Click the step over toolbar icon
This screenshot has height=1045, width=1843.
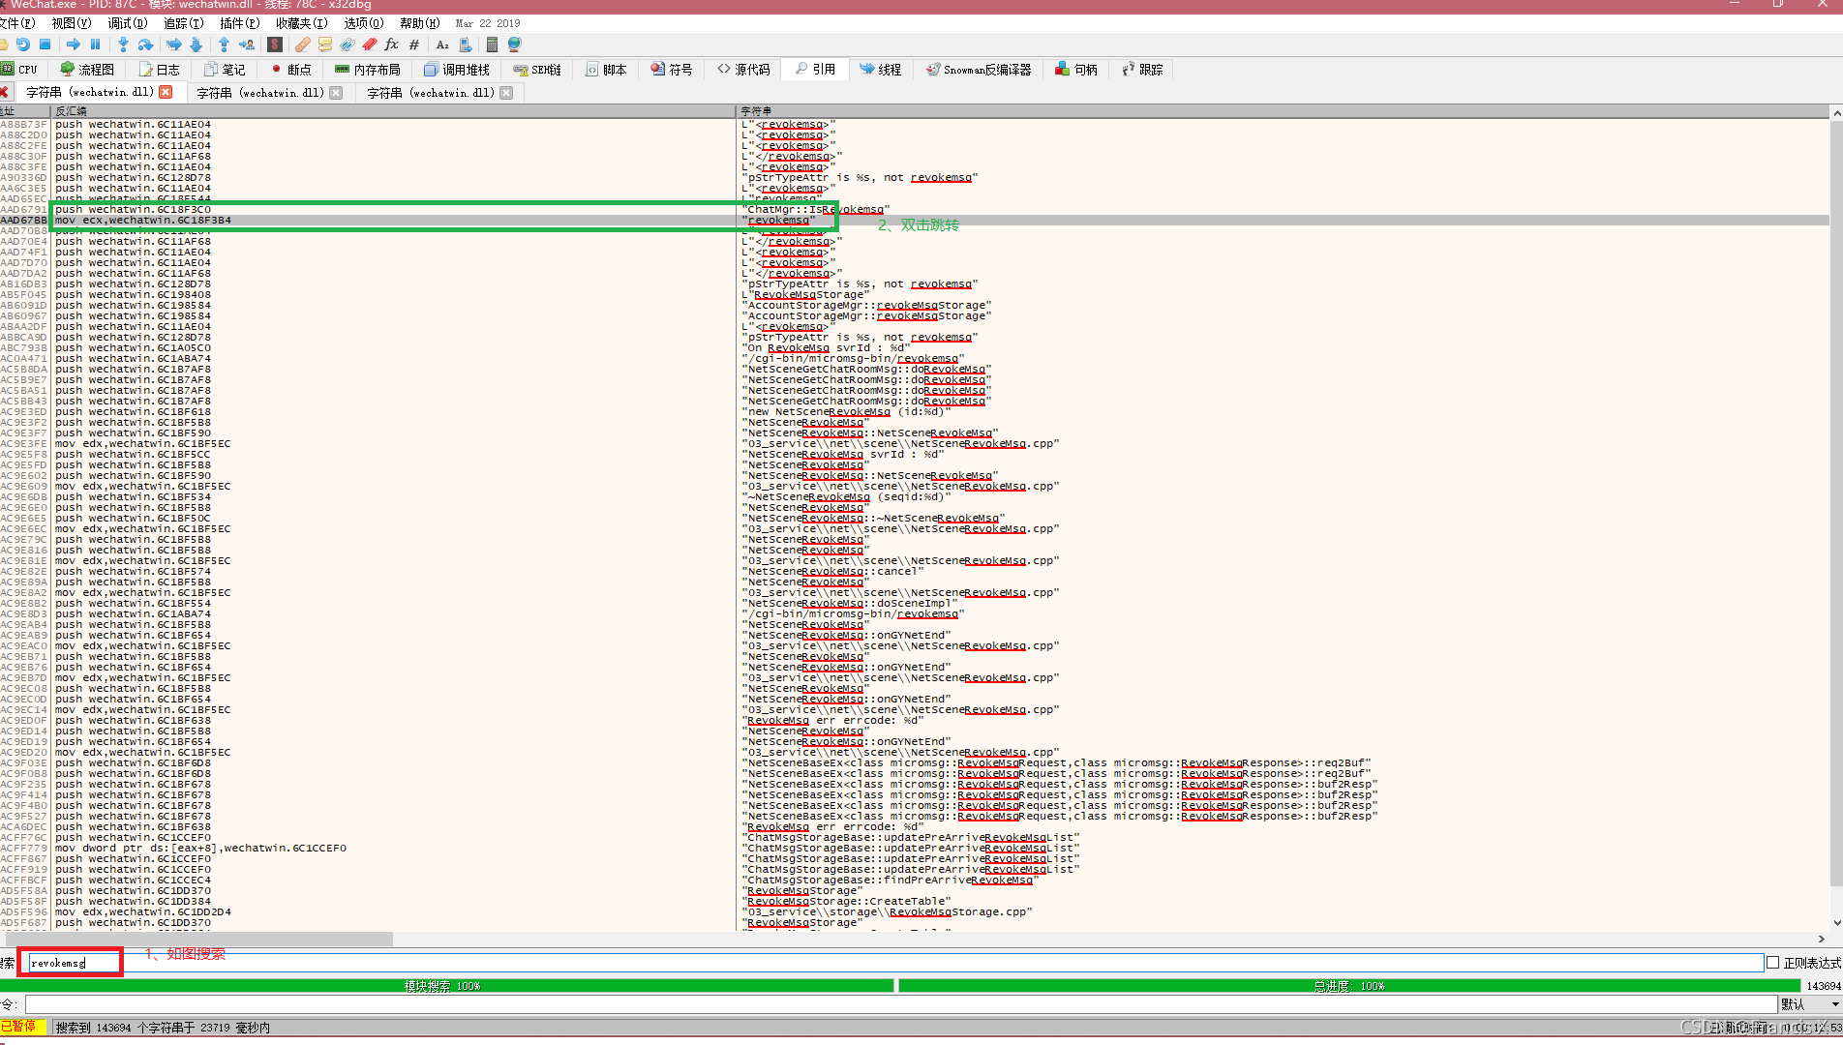(145, 45)
